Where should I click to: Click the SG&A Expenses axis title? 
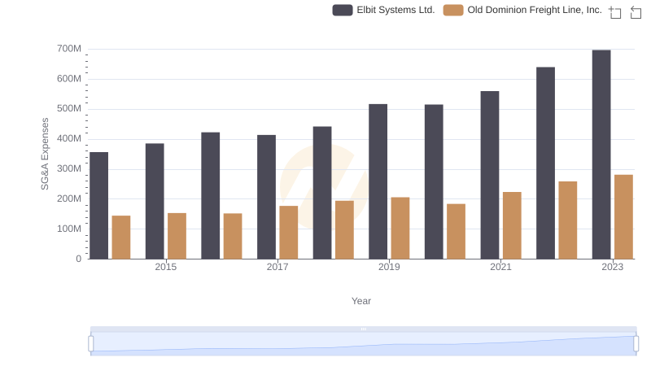click(x=45, y=154)
